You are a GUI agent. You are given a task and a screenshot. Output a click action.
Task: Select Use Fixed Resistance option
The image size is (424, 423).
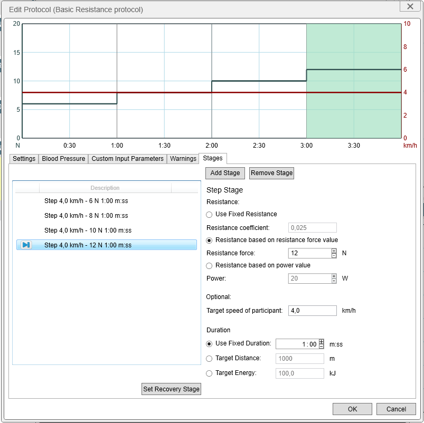[209, 215]
